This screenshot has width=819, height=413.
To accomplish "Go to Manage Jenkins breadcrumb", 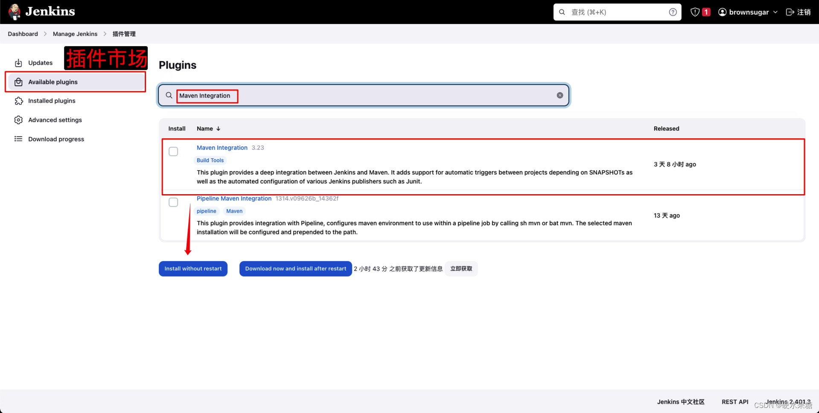I will pos(75,34).
